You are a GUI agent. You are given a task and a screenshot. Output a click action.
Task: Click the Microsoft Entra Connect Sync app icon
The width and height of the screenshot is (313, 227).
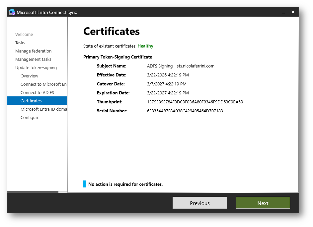click(12, 12)
